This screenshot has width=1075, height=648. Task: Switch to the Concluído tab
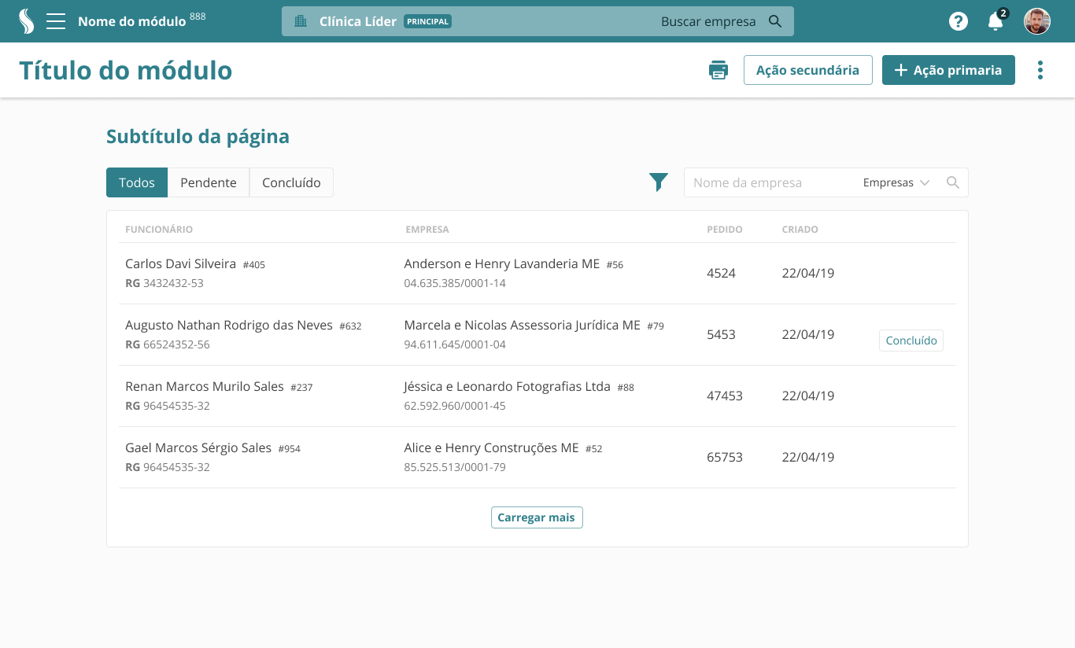[291, 182]
